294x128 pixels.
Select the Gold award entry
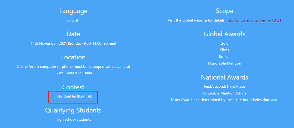point(225,44)
